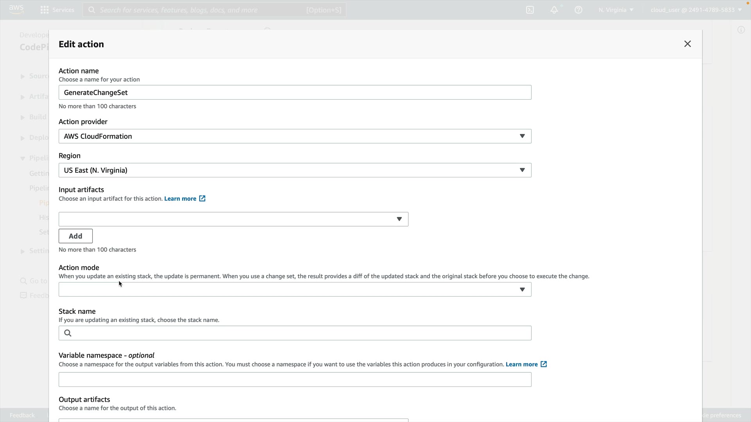Click external link icon beside Input artifacts Learn more
This screenshot has width=751, height=422.
coord(202,198)
